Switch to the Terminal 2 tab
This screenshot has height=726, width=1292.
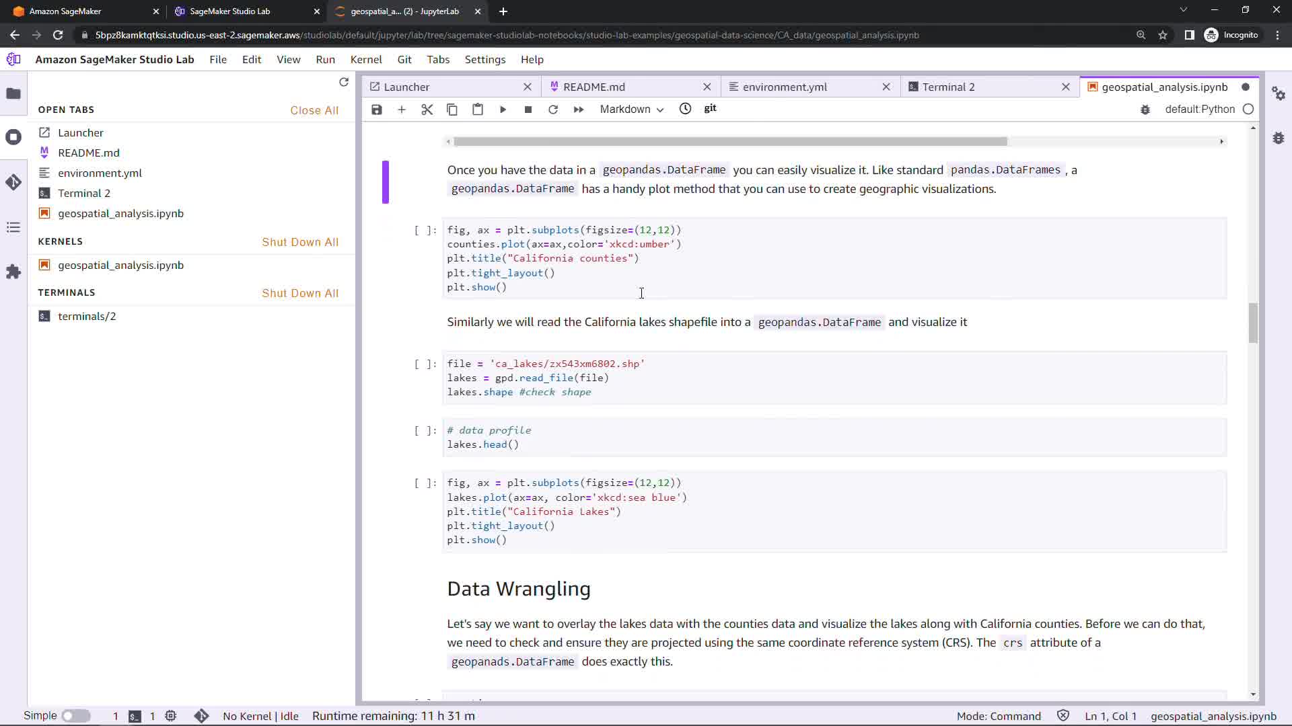pyautogui.click(x=948, y=87)
